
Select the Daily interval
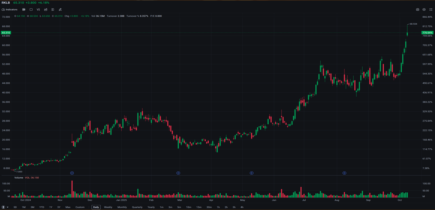coord(96,207)
